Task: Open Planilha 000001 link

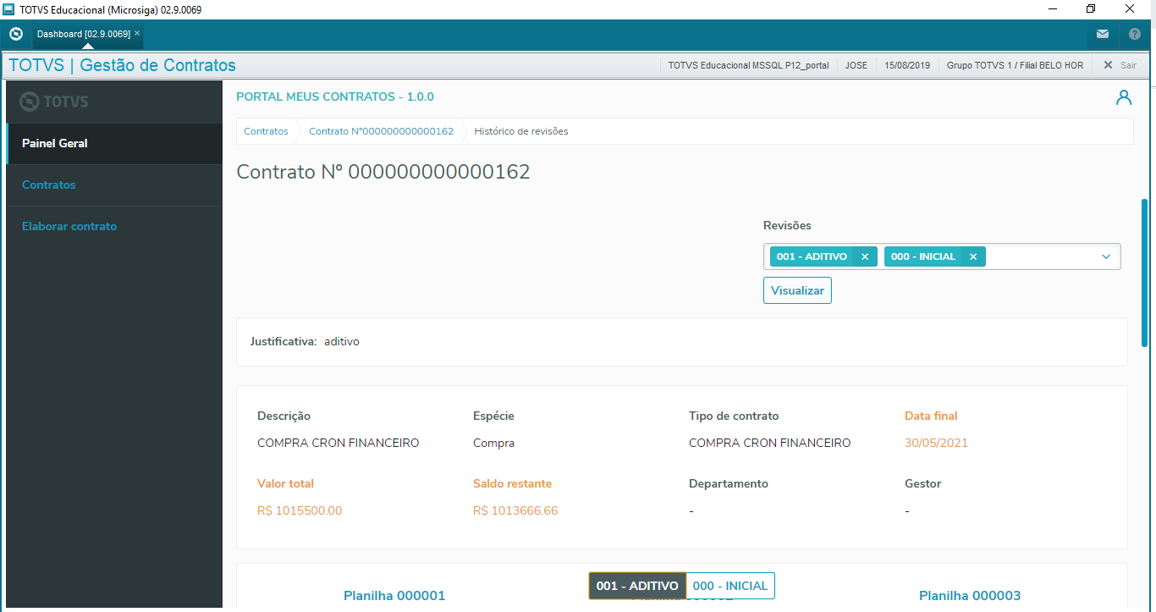Action: point(394,596)
